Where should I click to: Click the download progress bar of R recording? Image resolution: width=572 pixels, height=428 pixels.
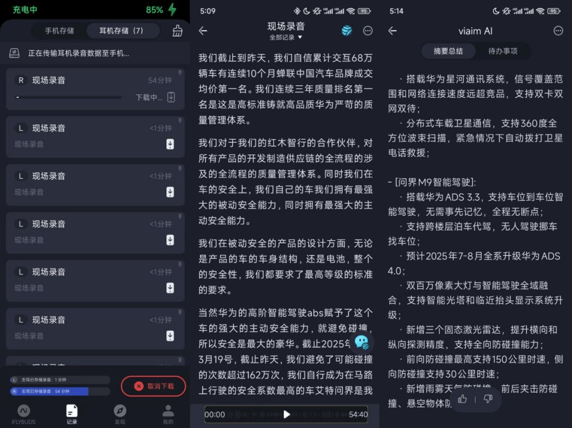(68, 97)
